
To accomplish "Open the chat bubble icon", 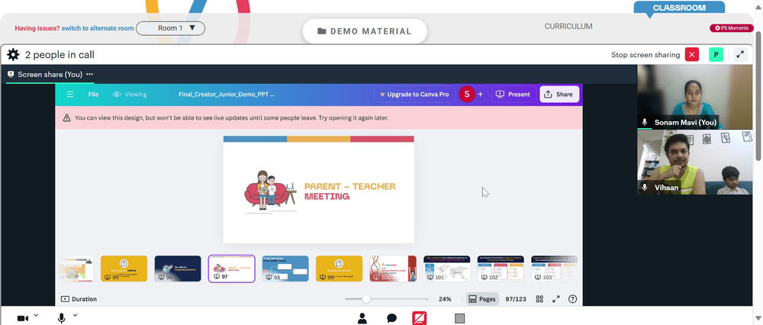I will (391, 318).
